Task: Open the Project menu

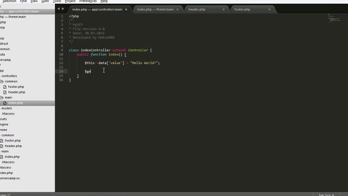Action: [x=70, y=1]
